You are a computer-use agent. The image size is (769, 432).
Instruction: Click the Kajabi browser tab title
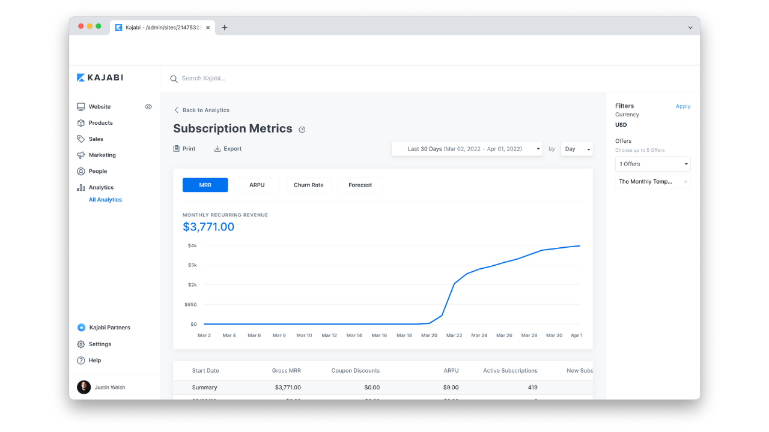click(164, 28)
